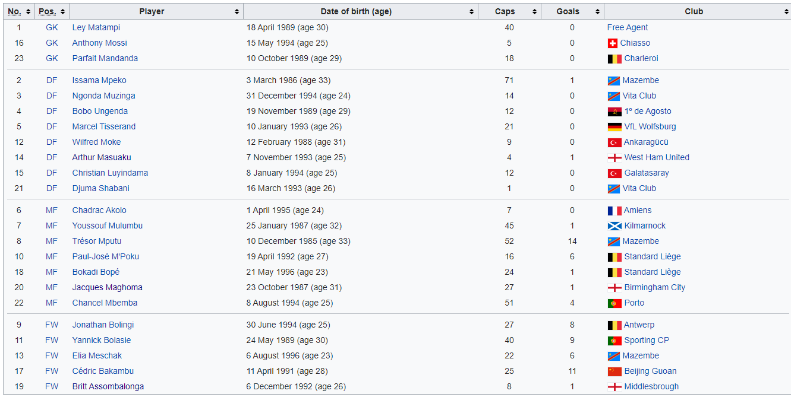
Task: Click the Turkey flag next to Galatasaray
Action: coord(614,173)
